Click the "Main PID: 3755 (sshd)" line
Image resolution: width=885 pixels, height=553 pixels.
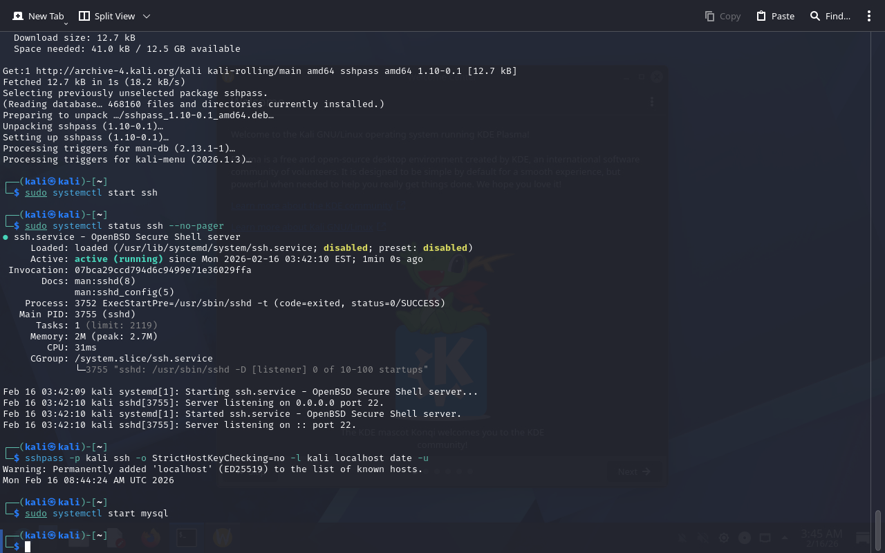tap(77, 315)
